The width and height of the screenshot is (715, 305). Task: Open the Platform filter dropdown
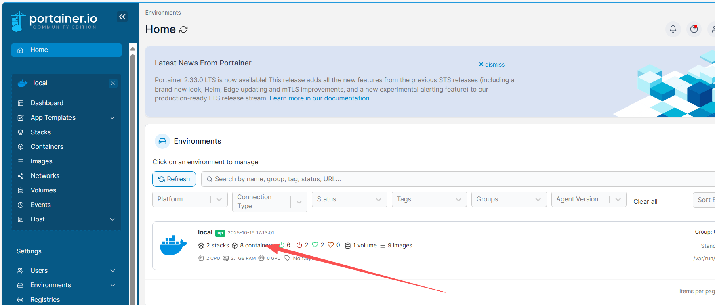pyautogui.click(x=190, y=199)
